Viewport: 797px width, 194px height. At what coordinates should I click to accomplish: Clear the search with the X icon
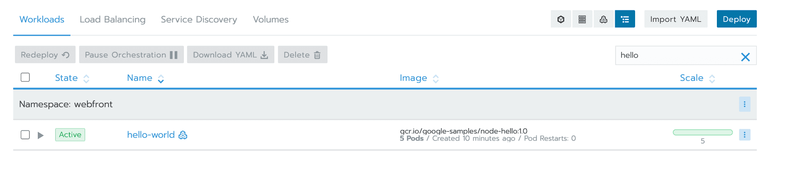pos(745,57)
